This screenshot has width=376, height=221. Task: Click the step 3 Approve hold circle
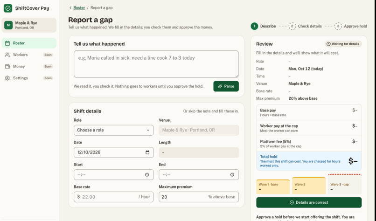[x=338, y=26]
